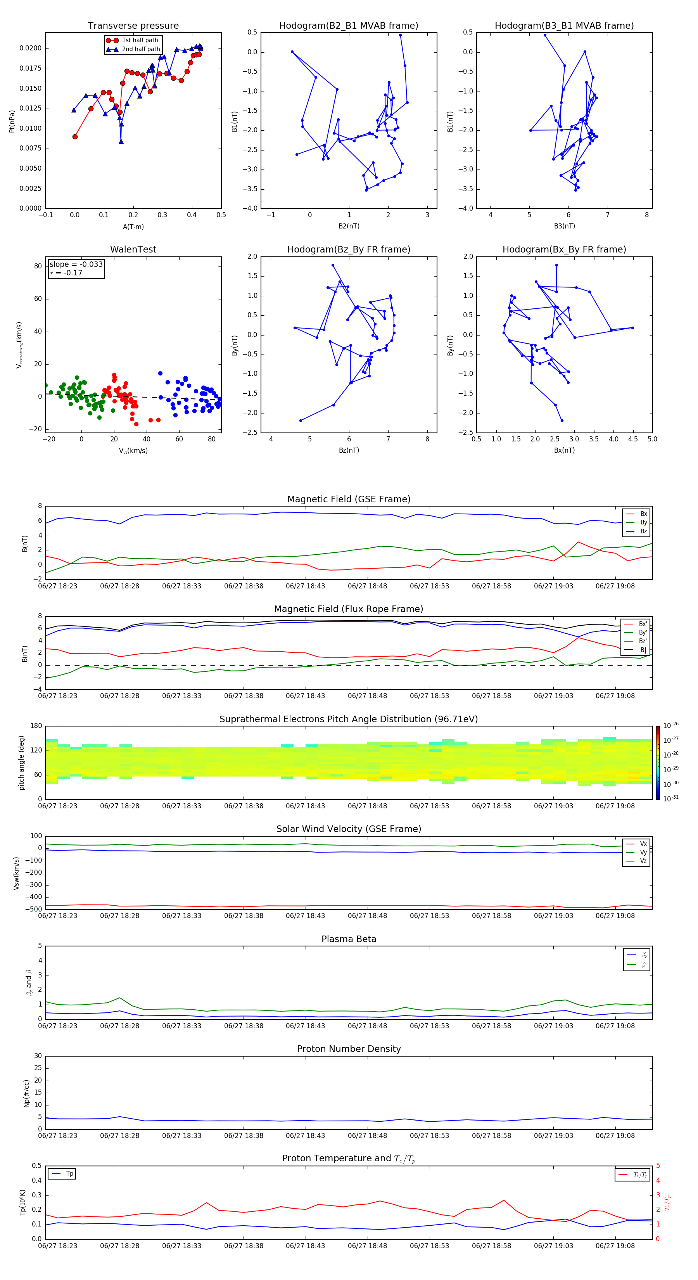Click the 06/27 19:08 tick under Proton Temperature
698x1280 pixels.
(x=615, y=1246)
